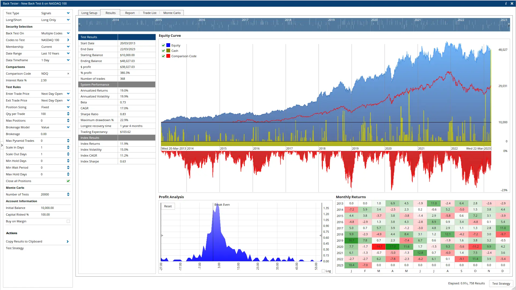Click Ending Balance value $48,027.03
Viewport: 516px width, 290px height.
click(127, 61)
